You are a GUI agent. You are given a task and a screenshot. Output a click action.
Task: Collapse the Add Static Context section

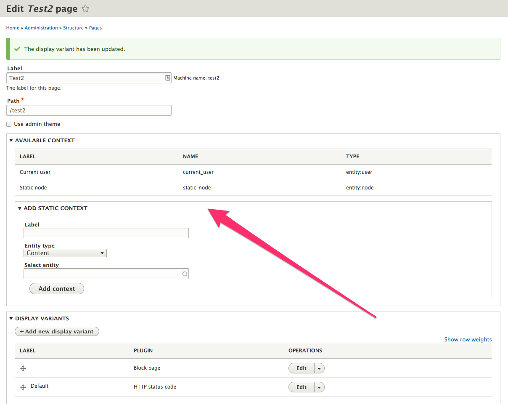53,208
